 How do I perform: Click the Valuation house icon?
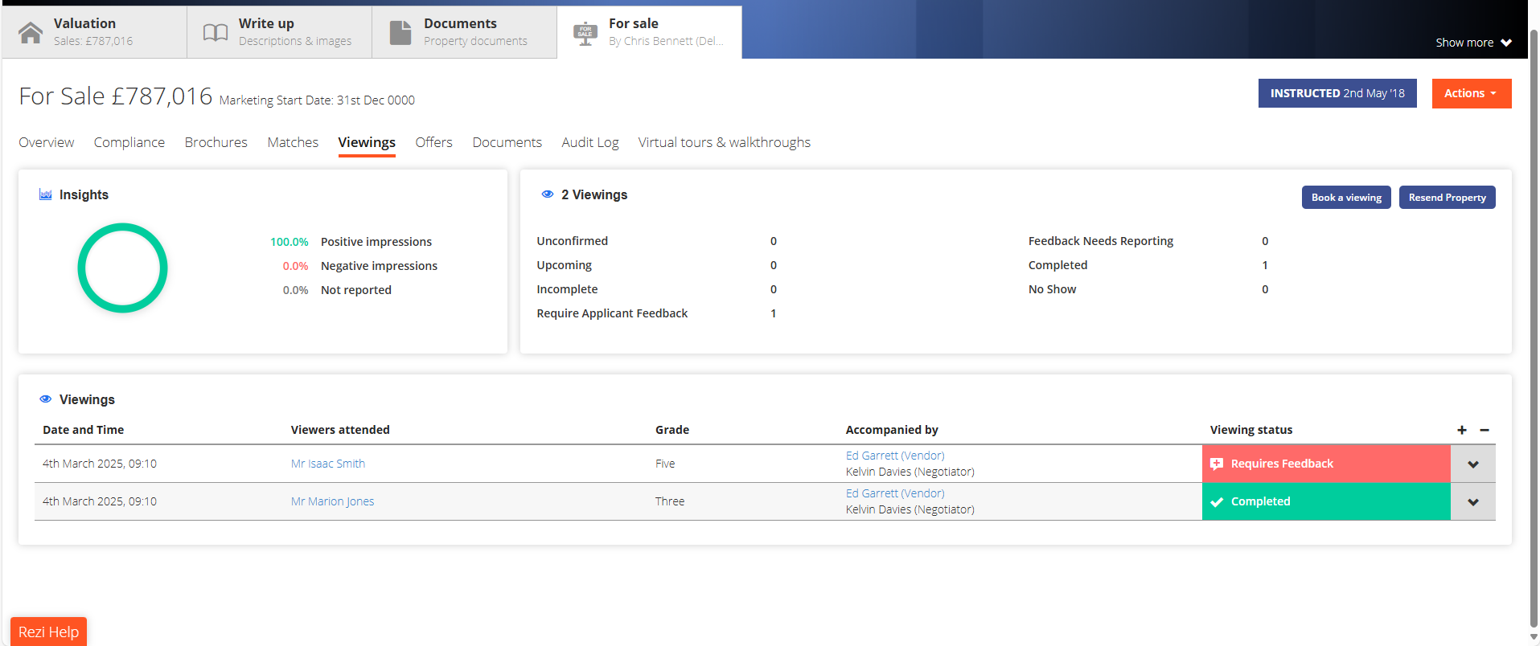coord(31,33)
